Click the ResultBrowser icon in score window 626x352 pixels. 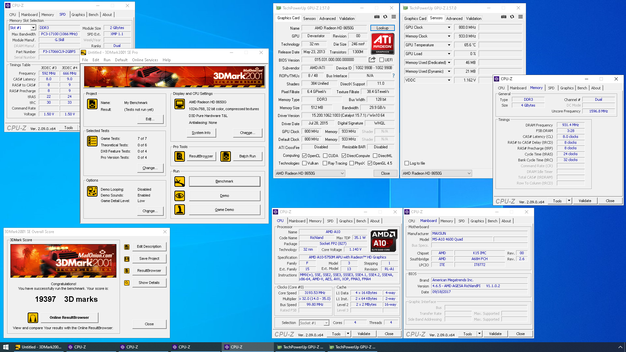pos(127,271)
